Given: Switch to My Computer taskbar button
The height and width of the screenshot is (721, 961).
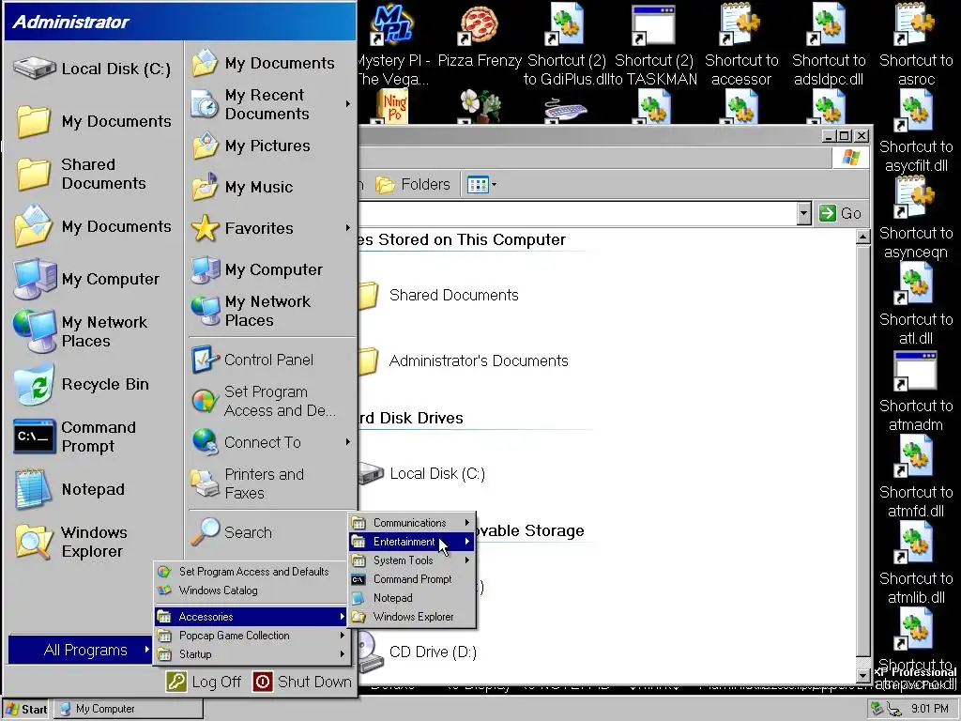Looking at the screenshot, I should [x=128, y=710].
